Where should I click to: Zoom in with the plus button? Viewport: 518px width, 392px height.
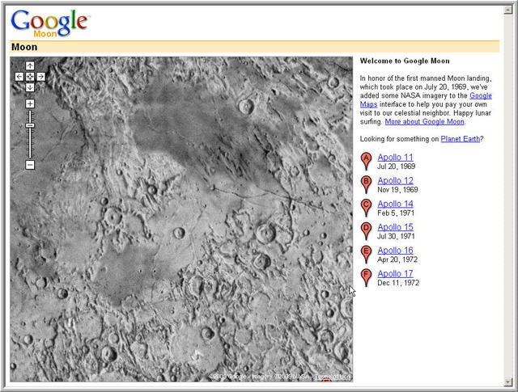(30, 104)
